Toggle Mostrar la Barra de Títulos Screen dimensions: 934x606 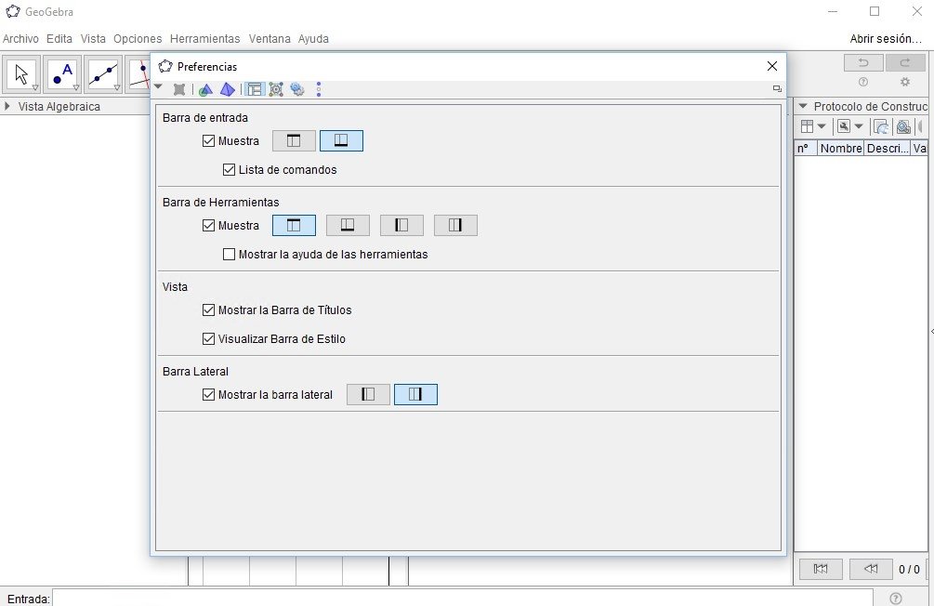(x=208, y=310)
